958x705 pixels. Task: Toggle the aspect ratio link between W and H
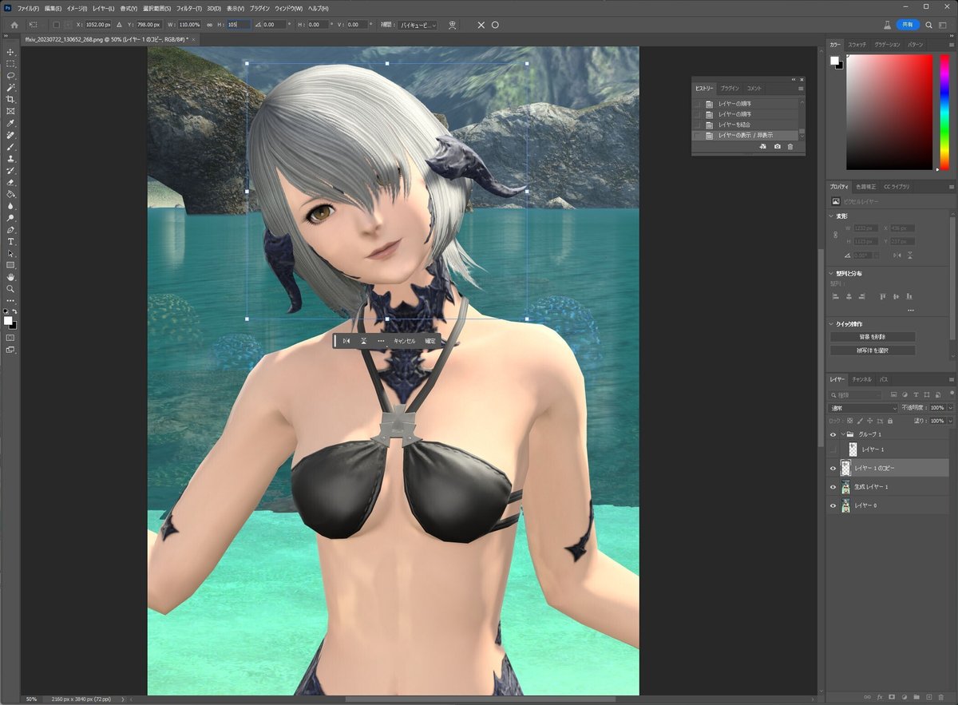[209, 25]
